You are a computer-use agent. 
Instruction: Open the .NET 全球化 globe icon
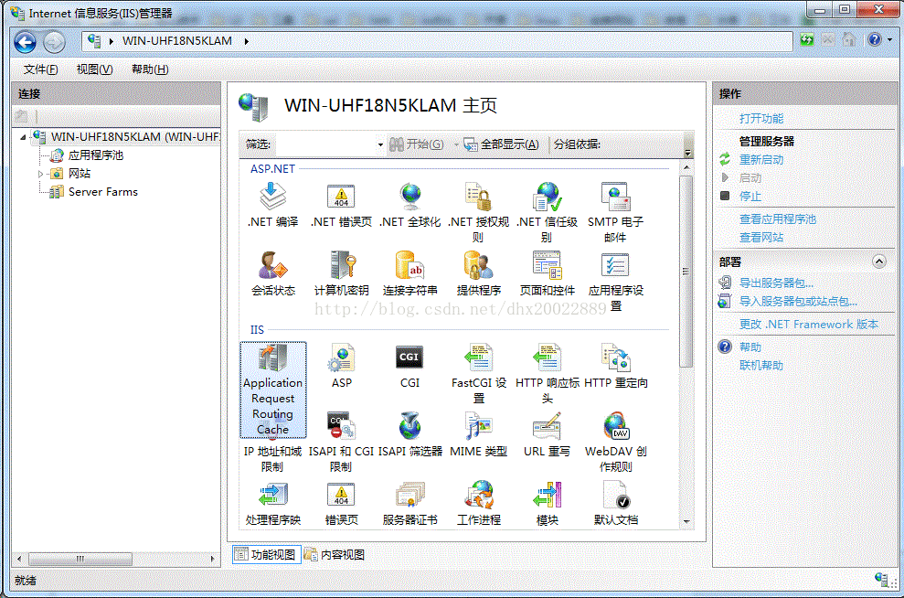[410, 197]
